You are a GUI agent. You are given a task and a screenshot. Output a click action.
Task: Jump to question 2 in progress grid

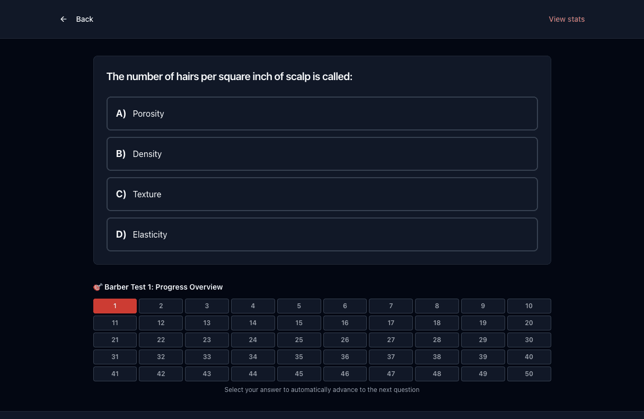(161, 306)
